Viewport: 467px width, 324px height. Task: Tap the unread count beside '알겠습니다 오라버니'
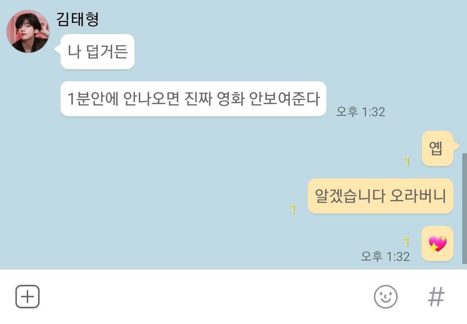(292, 209)
